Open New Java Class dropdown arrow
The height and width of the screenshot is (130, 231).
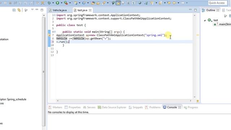click(x=88, y=3)
